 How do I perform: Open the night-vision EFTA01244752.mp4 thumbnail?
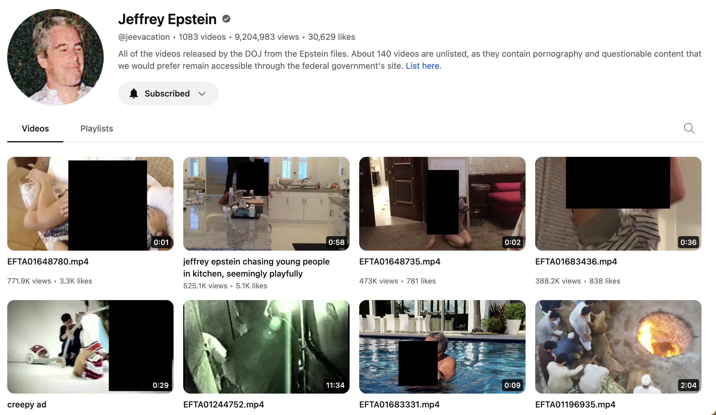(x=266, y=347)
